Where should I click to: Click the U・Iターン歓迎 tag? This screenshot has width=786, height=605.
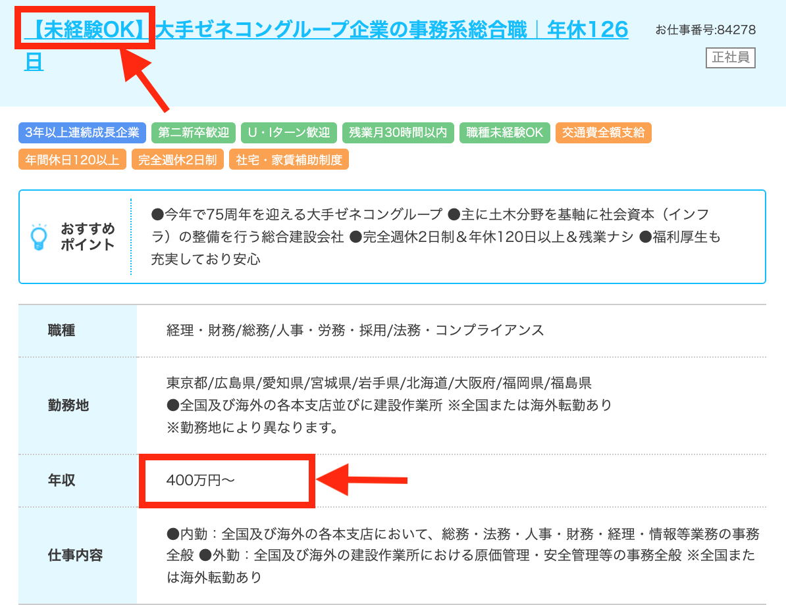[289, 133]
